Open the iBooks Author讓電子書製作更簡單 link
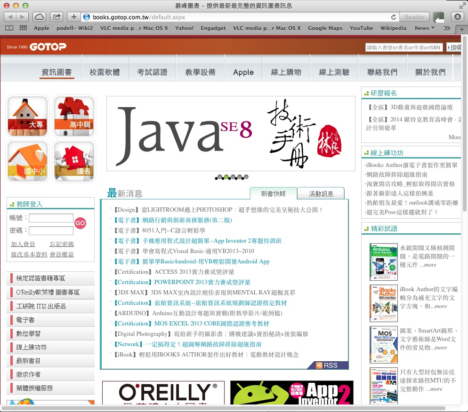 coord(412,165)
